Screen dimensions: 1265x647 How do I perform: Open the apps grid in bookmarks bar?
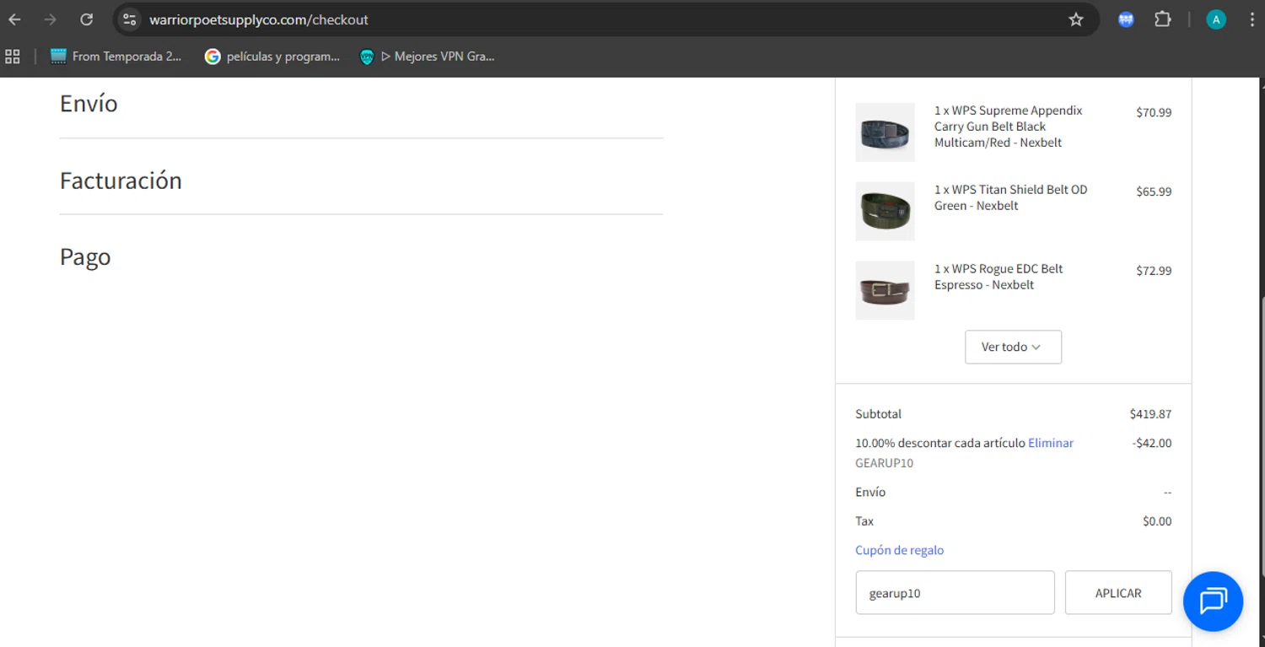tap(13, 57)
